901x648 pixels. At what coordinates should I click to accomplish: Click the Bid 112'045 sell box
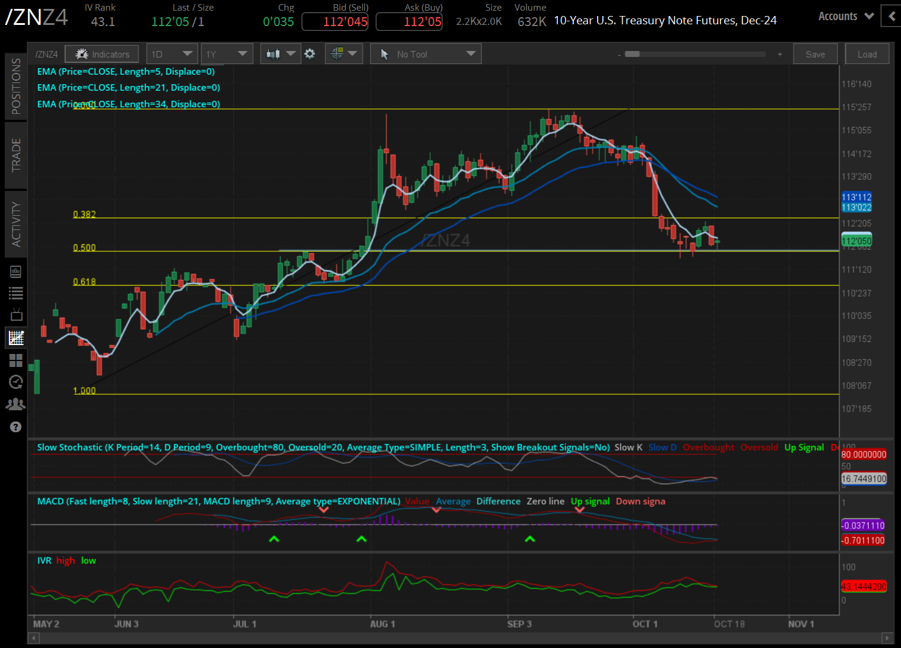(335, 21)
